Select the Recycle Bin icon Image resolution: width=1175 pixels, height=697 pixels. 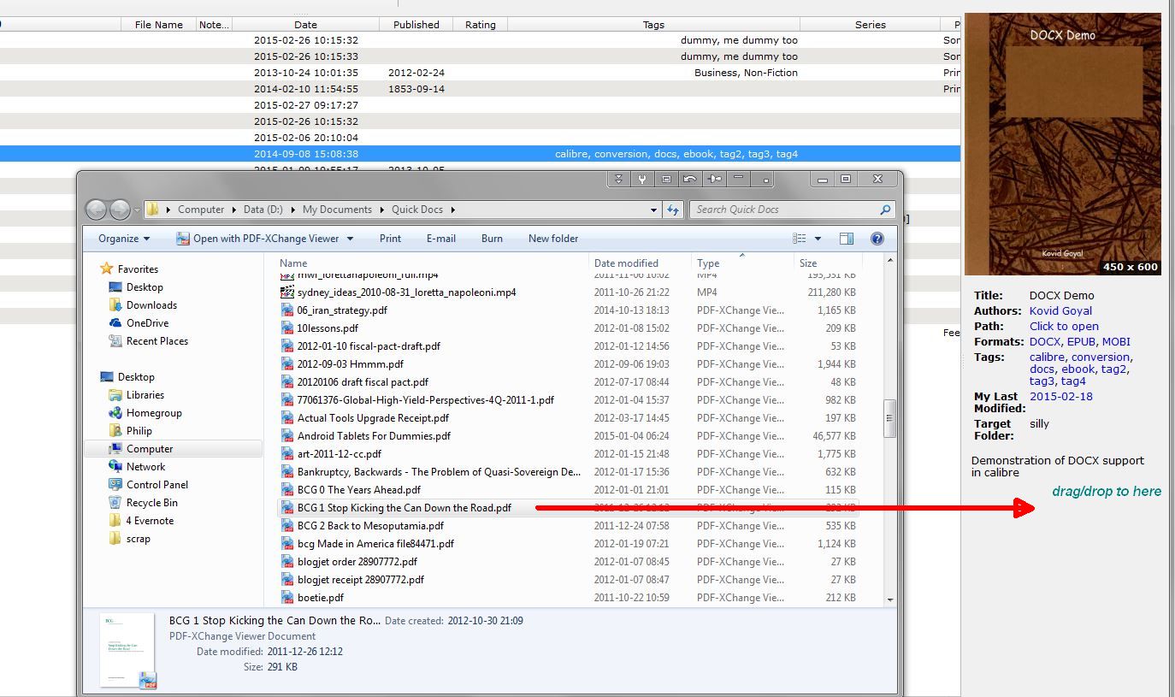115,503
